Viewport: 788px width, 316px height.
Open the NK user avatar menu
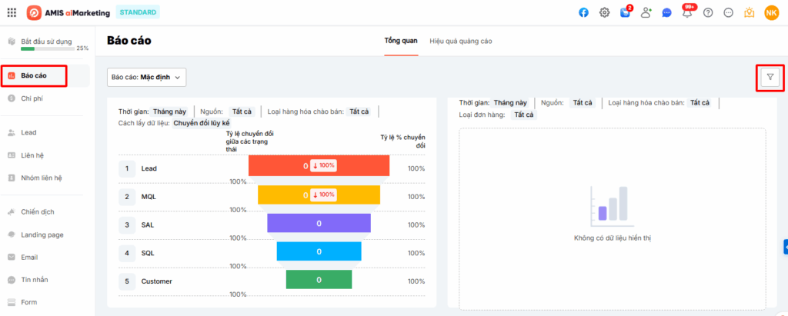[771, 12]
